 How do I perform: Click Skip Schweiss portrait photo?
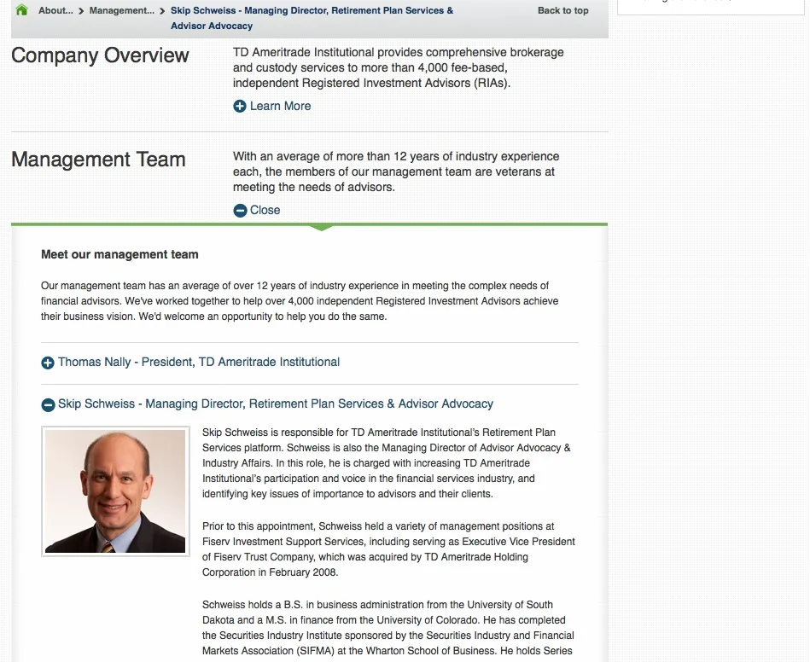point(115,491)
